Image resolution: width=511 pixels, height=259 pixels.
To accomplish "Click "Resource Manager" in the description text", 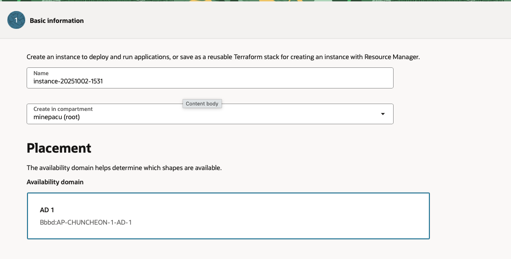I will [x=392, y=57].
